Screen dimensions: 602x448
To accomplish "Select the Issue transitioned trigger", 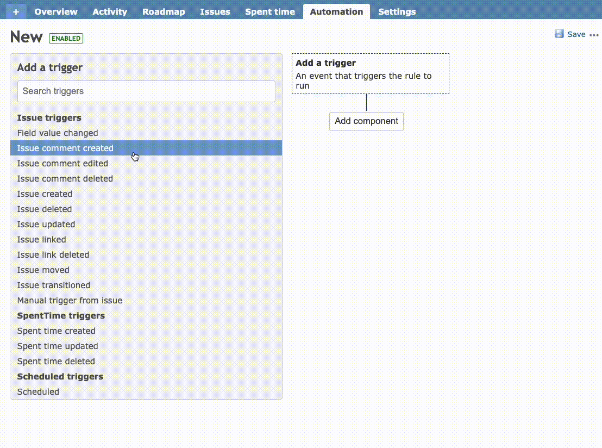I will click(x=54, y=285).
